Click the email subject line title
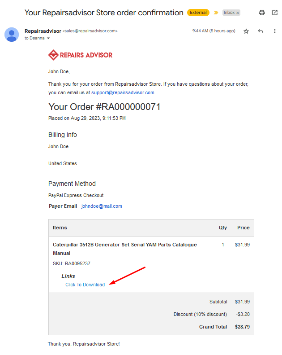The height and width of the screenshot is (355, 282). pyautogui.click(x=104, y=13)
